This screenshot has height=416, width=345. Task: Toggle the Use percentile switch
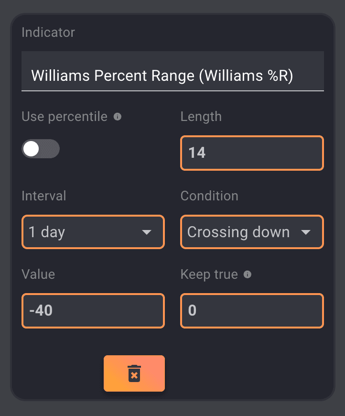(x=41, y=149)
